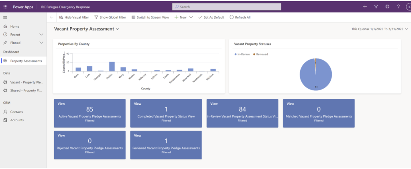Open This Quarter date range dropdown
Screen dimensions: 411x169
point(380,29)
